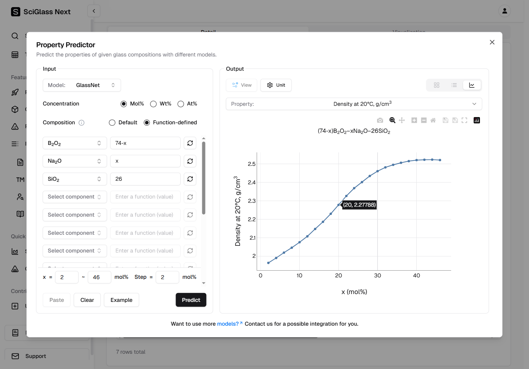The width and height of the screenshot is (529, 369).
Task: Click the zoom in plus icon
Action: pos(414,120)
